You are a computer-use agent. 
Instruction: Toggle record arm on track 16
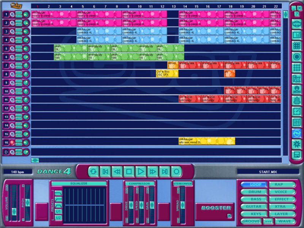(12, 142)
